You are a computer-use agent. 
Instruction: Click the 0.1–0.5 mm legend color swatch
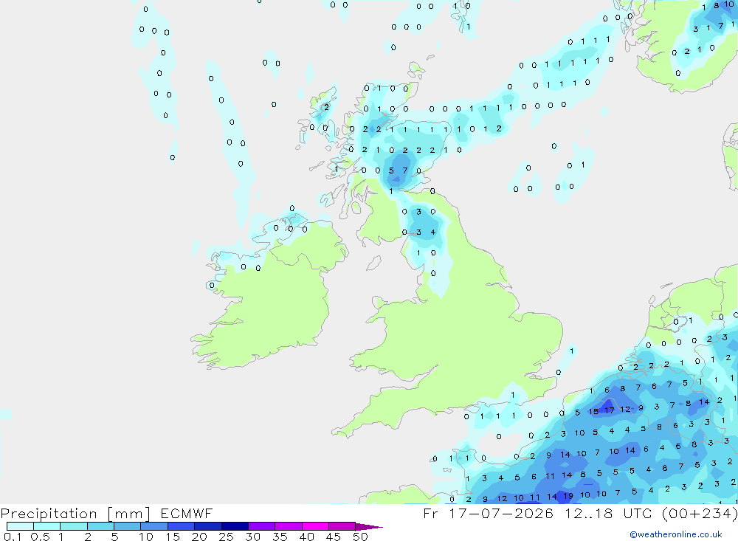pyautogui.click(x=20, y=526)
